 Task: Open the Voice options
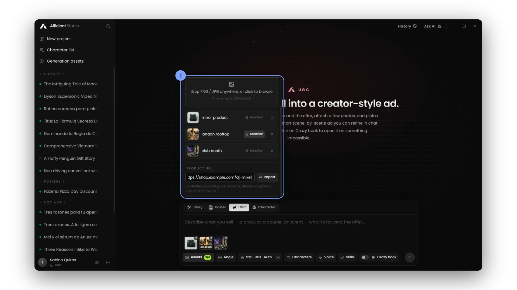pos(326,257)
